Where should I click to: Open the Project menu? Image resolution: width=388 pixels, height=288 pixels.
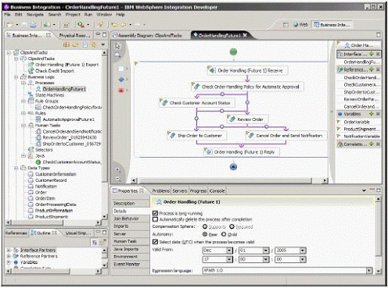coord(73,15)
